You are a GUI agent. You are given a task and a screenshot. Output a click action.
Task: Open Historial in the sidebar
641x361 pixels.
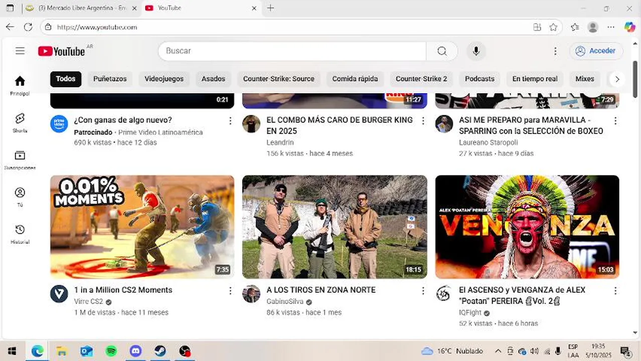[20, 234]
